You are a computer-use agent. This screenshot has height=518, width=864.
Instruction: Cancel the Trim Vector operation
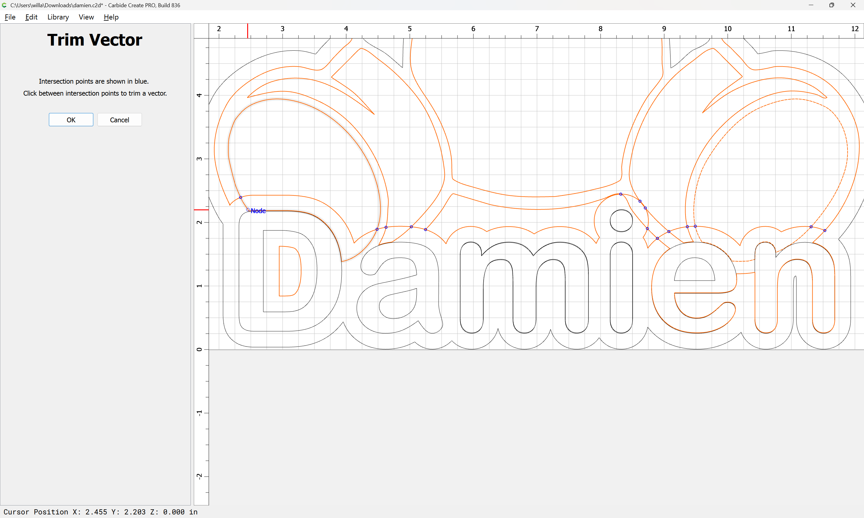click(x=119, y=120)
